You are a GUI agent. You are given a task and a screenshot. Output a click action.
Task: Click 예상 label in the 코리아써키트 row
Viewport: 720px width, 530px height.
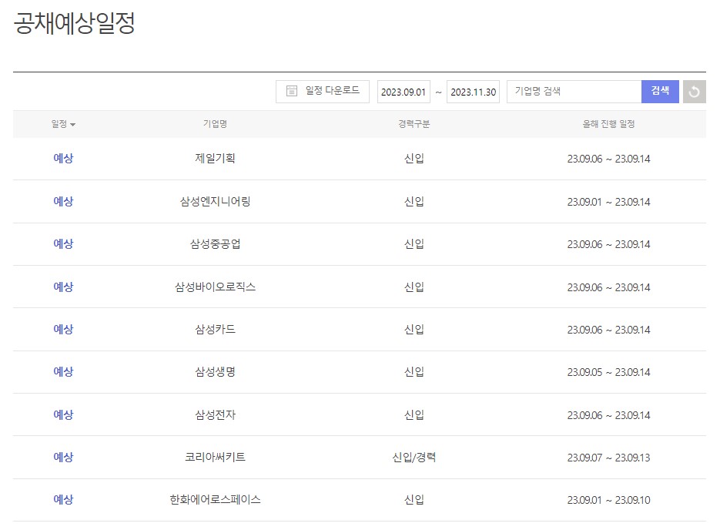[63, 457]
